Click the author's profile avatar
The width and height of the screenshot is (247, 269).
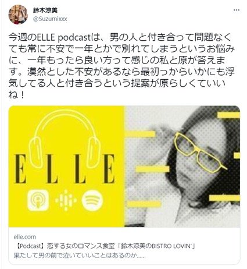[x=18, y=15]
